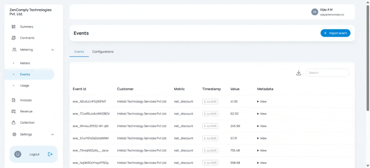This screenshot has height=168, width=370.
Task: Click the value 62.92
Action: (x=234, y=114)
